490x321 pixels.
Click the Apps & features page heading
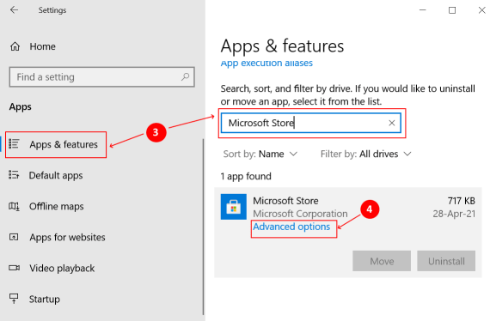coord(282,46)
